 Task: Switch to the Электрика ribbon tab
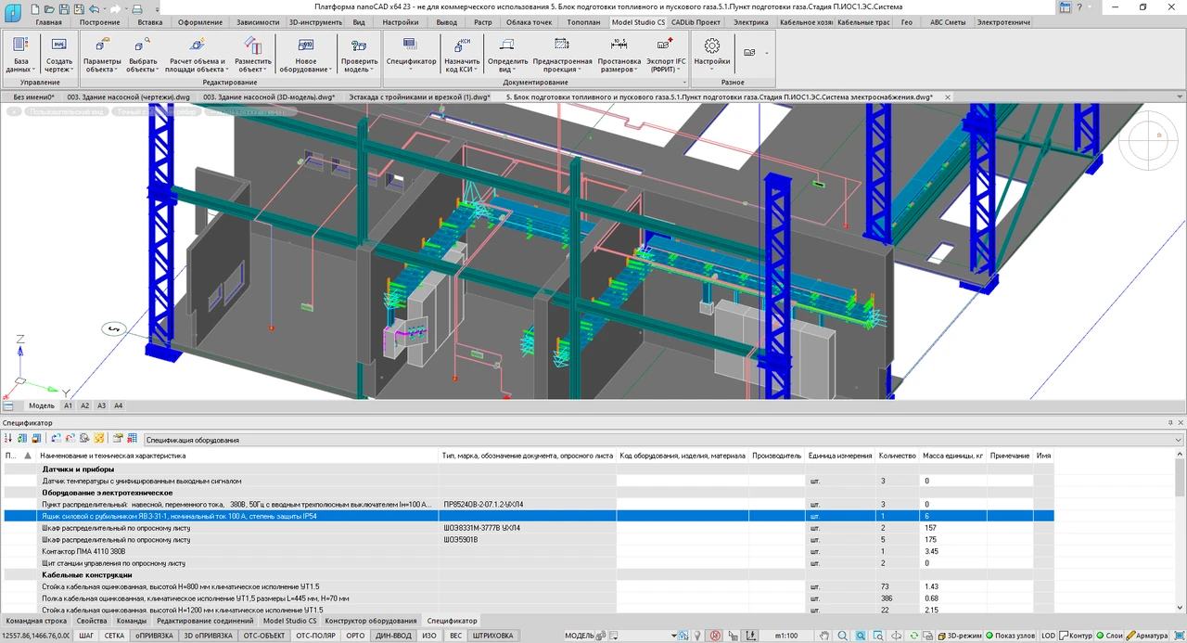pyautogui.click(x=750, y=21)
